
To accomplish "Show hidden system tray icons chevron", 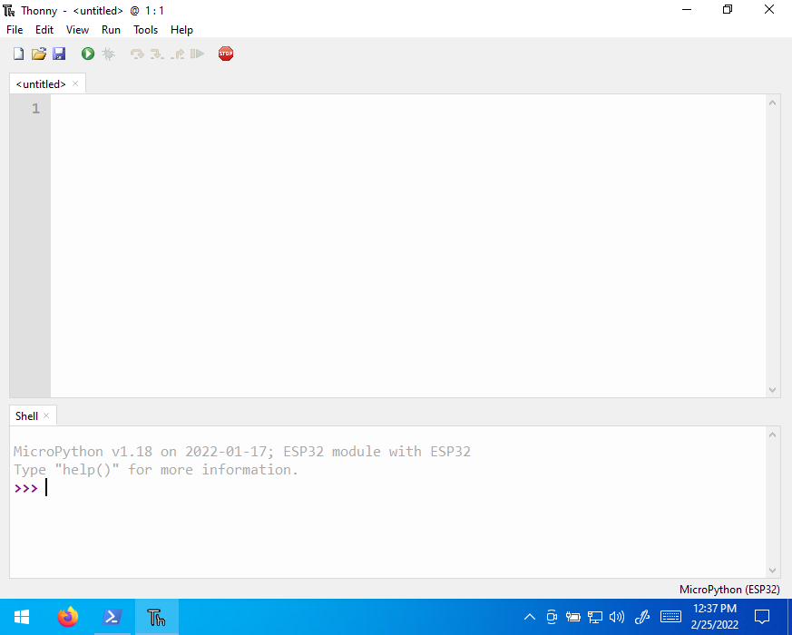I will click(529, 617).
